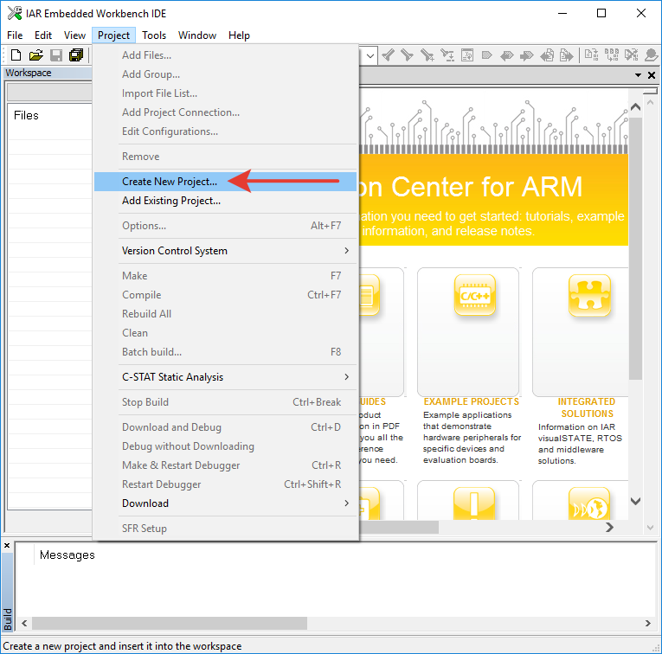Screen dimensions: 662x654
Task: Expand the C-STAT Static Analysis submenu
Action: click(346, 377)
